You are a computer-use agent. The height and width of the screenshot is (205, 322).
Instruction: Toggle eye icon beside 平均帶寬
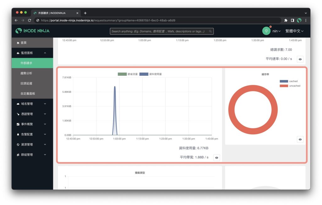click(217, 158)
